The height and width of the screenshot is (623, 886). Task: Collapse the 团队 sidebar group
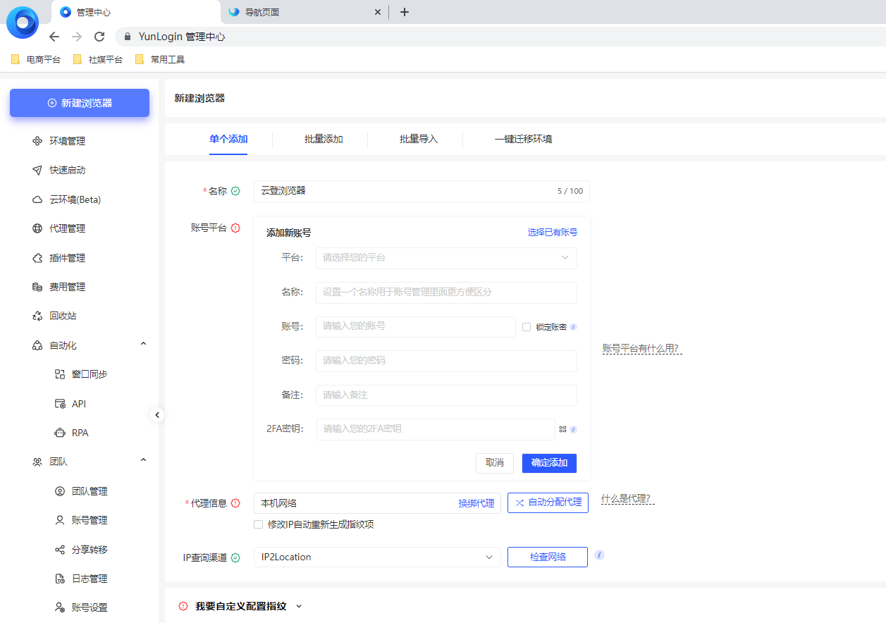pyautogui.click(x=143, y=459)
